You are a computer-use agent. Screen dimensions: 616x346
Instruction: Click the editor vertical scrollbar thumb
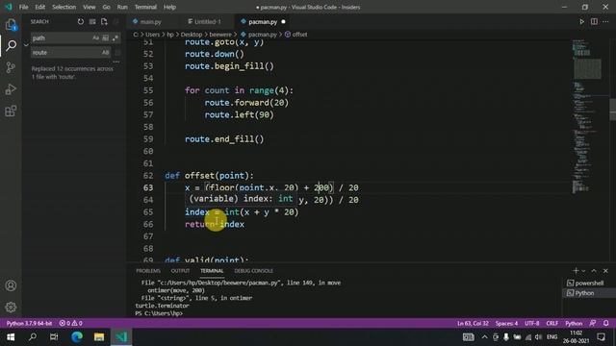coord(612,110)
